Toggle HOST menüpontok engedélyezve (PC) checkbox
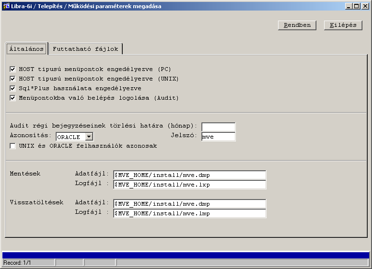 coord(12,69)
